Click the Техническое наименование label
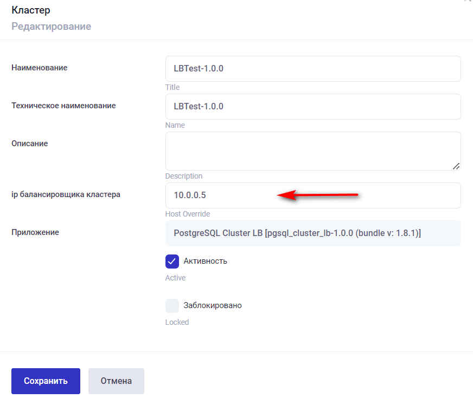The height and width of the screenshot is (405, 473). coord(63,106)
